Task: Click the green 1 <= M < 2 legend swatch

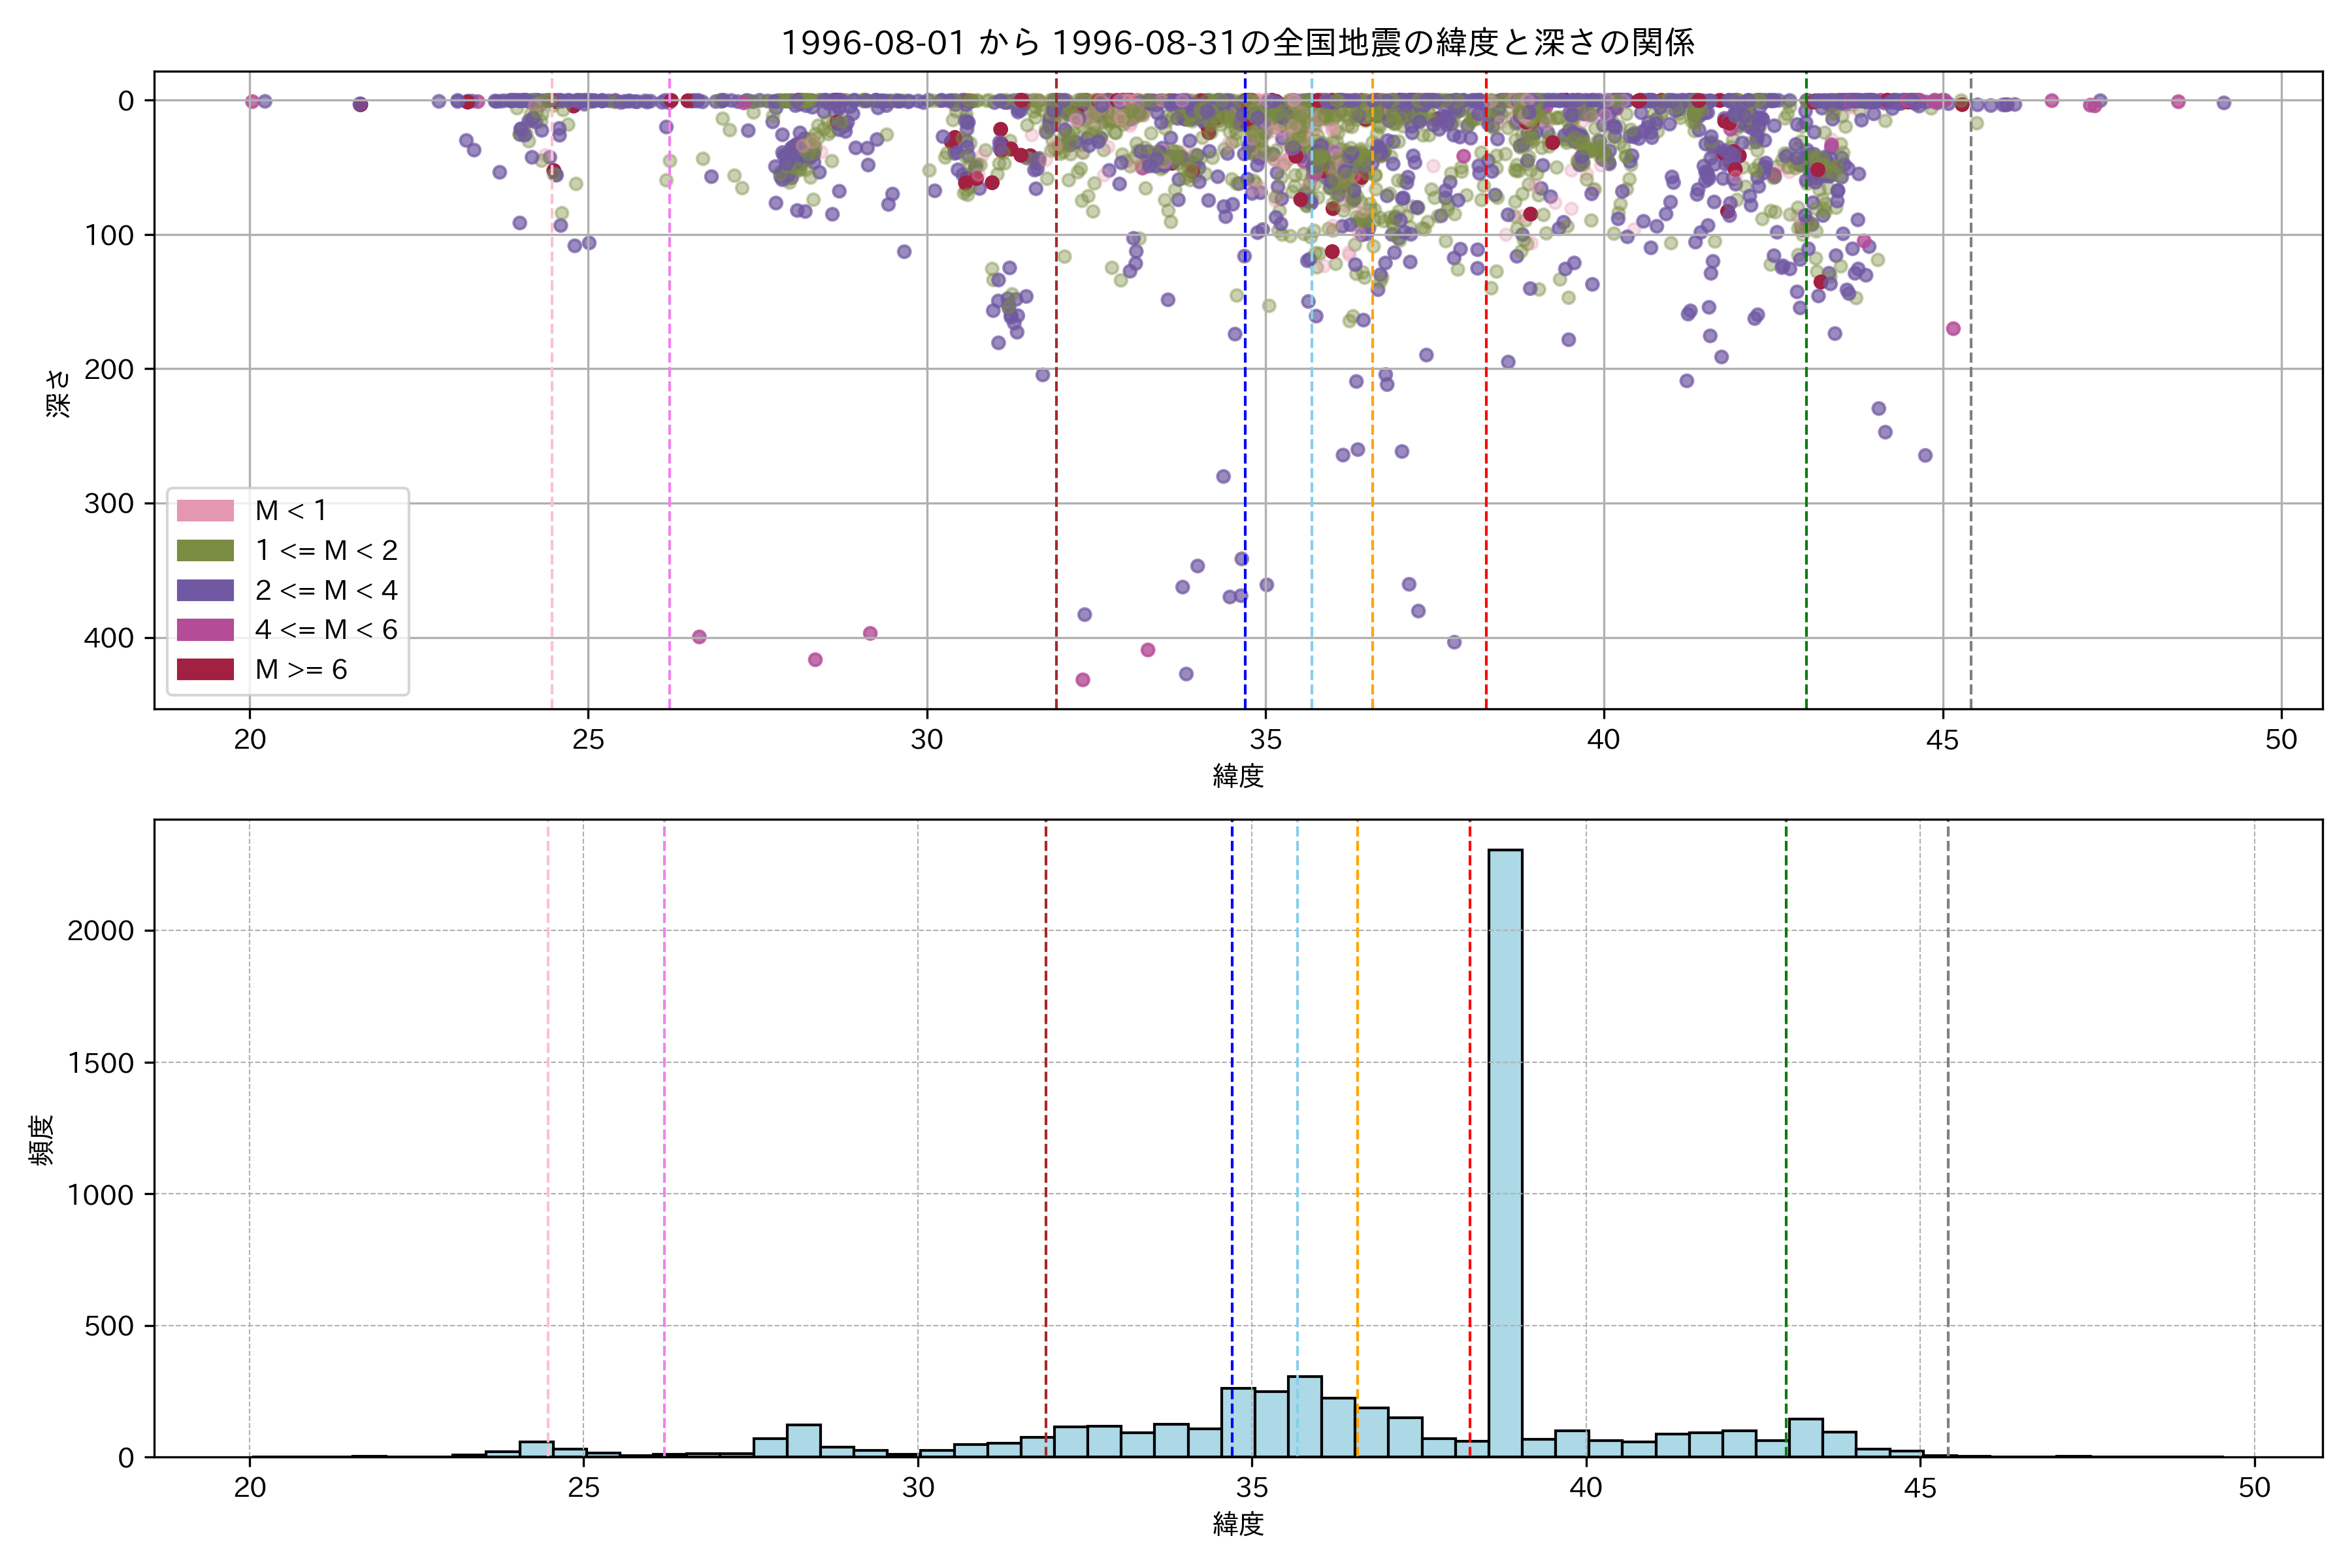Action: click(205, 551)
